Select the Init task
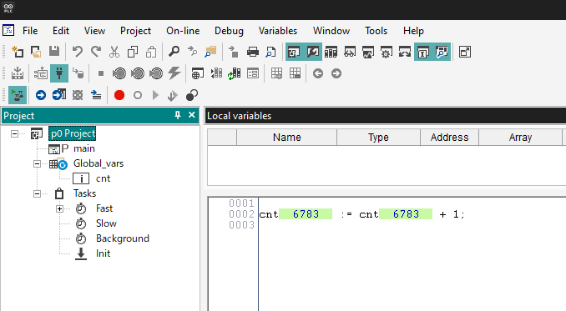 tap(103, 253)
